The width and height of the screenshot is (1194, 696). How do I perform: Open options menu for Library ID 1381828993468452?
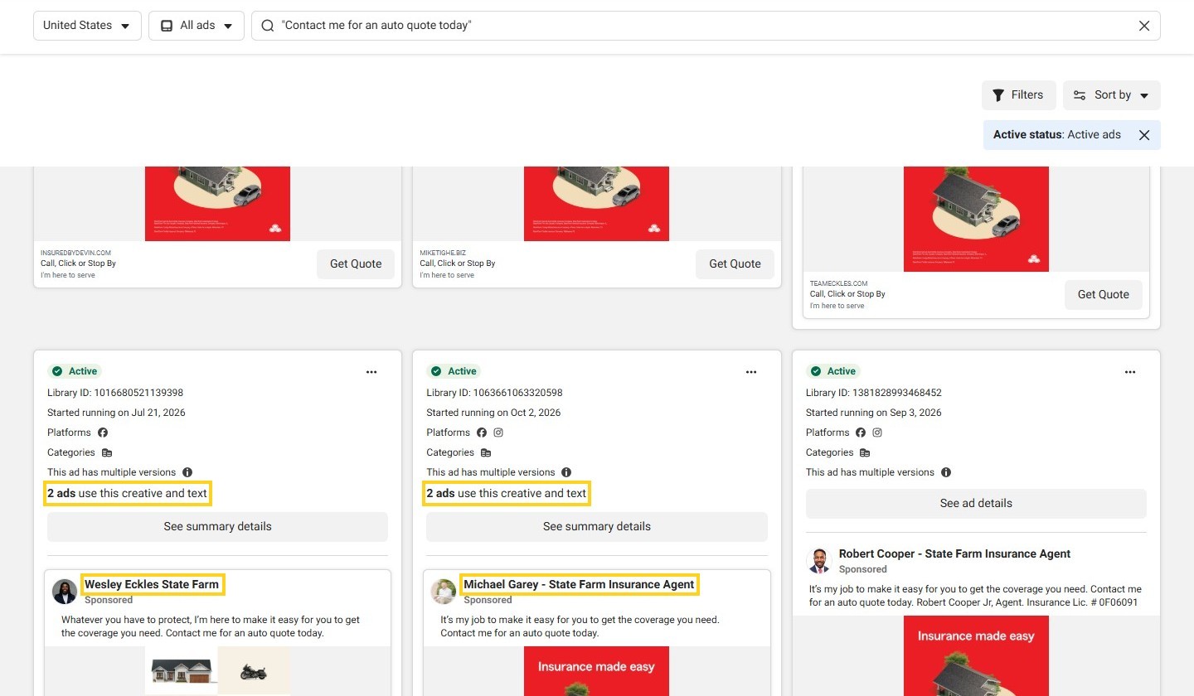click(1130, 372)
